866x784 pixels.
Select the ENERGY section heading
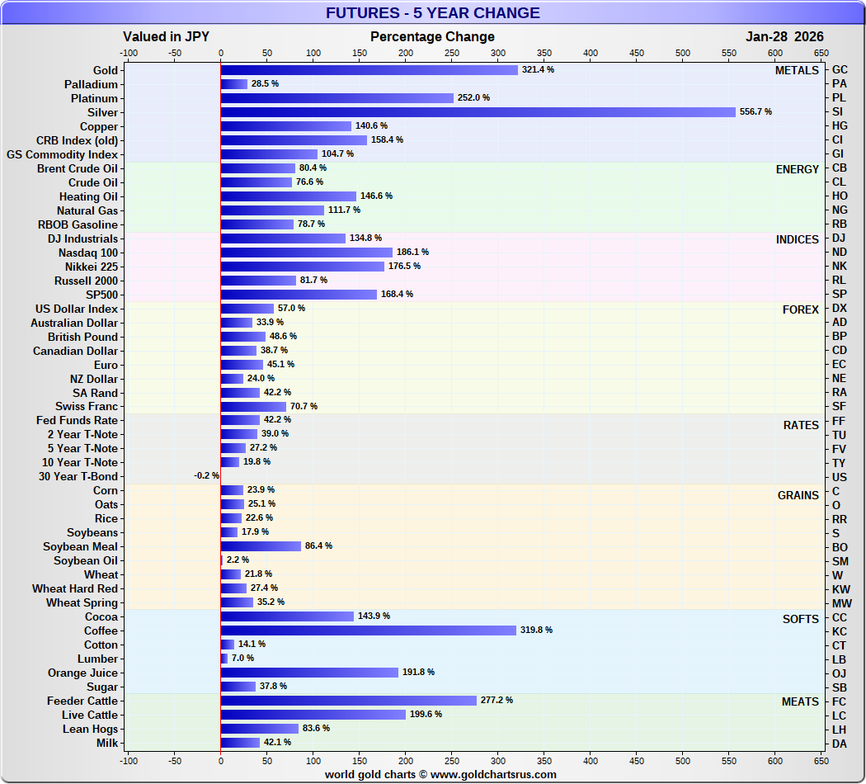click(x=797, y=169)
